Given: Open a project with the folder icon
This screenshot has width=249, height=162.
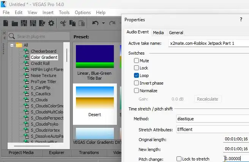Looking at the screenshot, I should coord(15,24).
